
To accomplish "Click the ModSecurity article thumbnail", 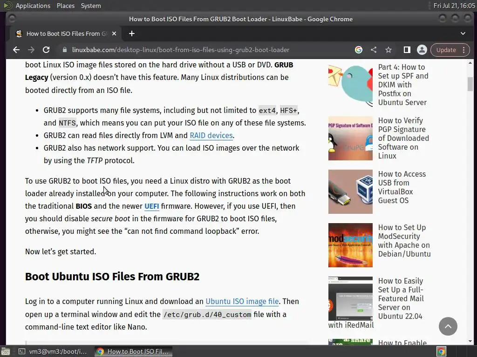I will point(350,245).
